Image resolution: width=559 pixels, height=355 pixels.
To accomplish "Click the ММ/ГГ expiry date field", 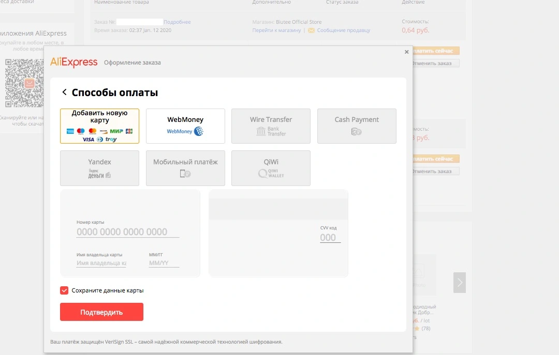I will [x=164, y=263].
